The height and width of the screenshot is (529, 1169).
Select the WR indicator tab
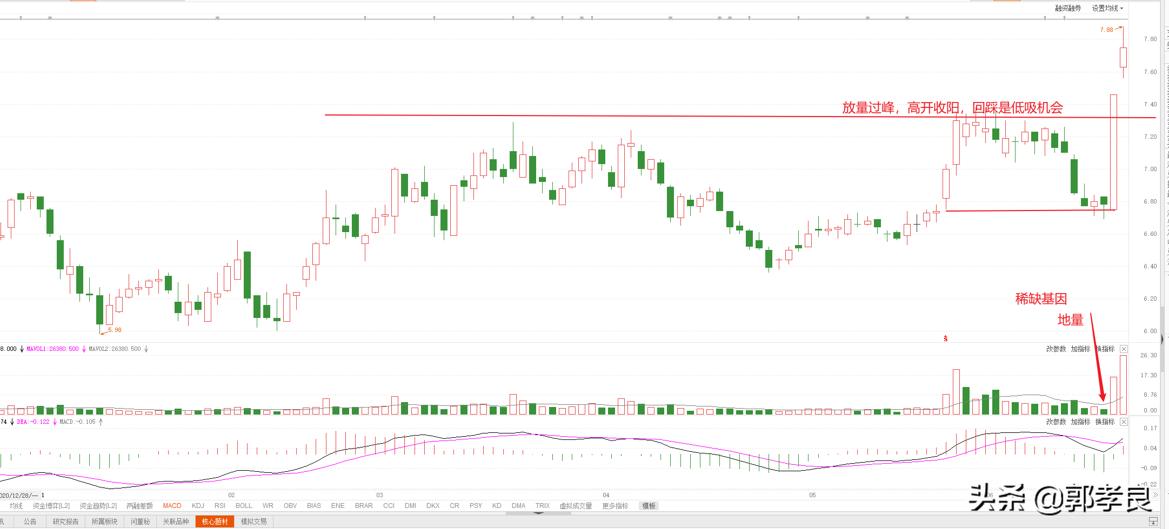268,506
